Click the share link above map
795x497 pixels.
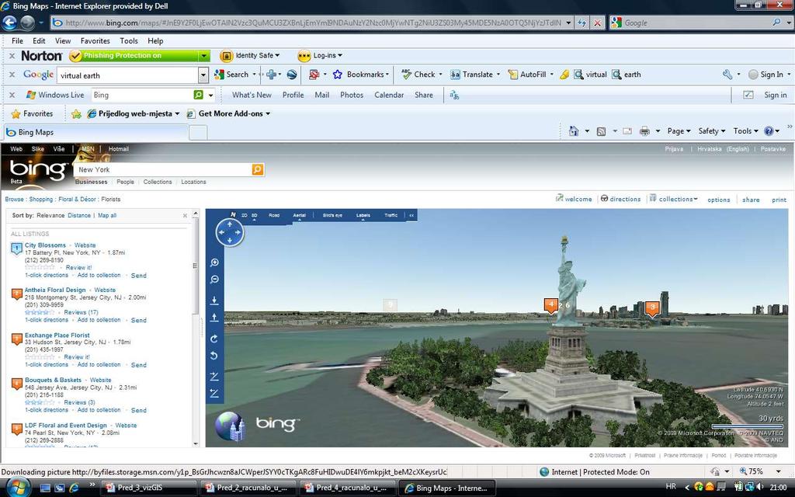point(751,200)
